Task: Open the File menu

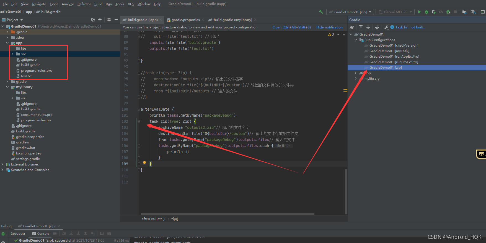Action: pos(5,4)
